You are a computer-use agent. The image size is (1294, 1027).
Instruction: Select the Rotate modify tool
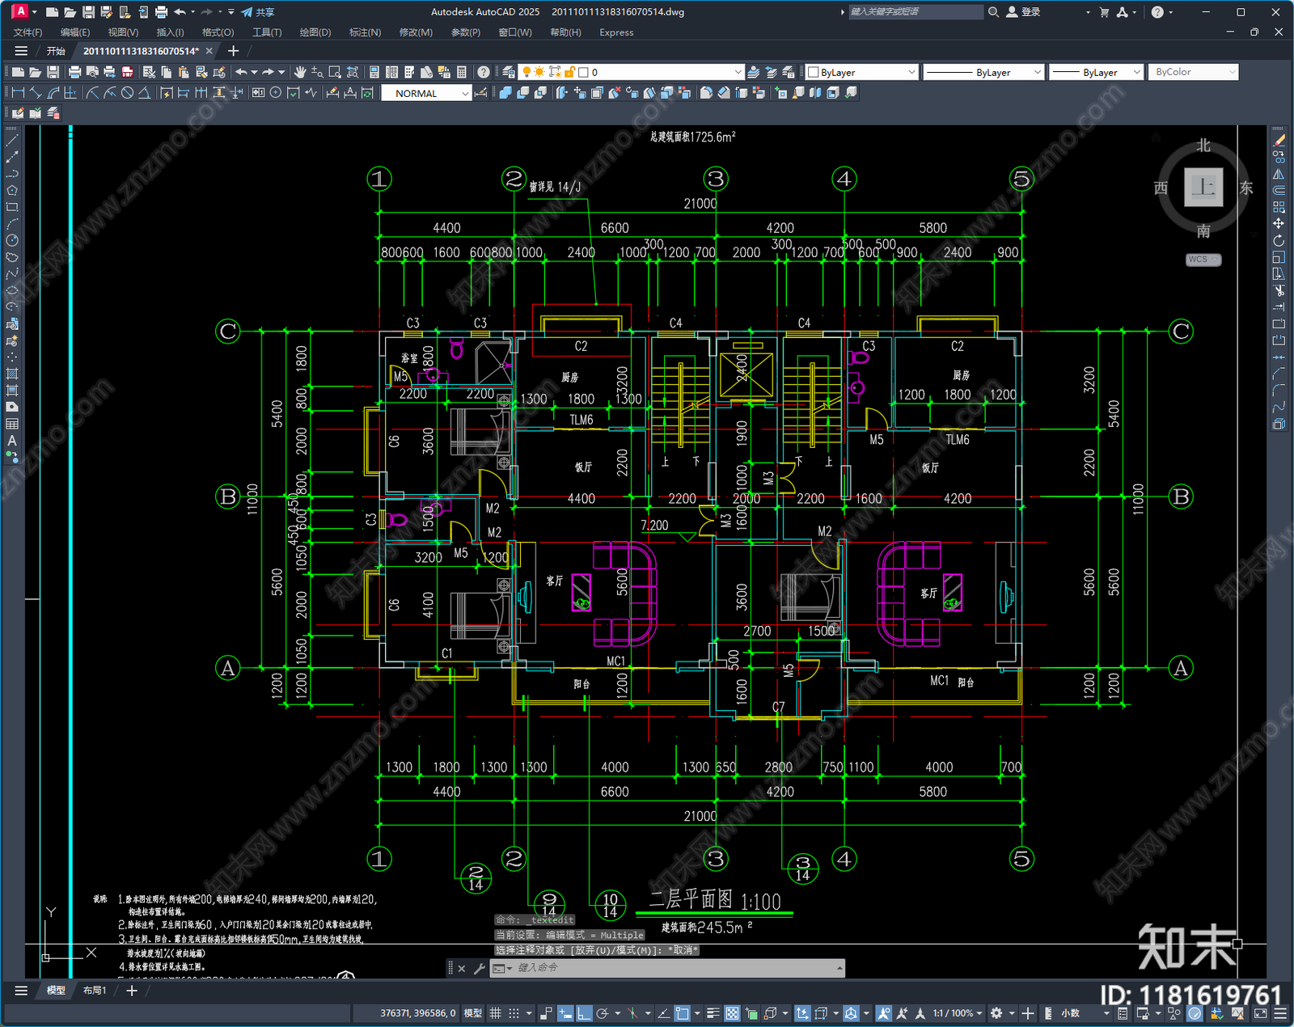[1279, 240]
